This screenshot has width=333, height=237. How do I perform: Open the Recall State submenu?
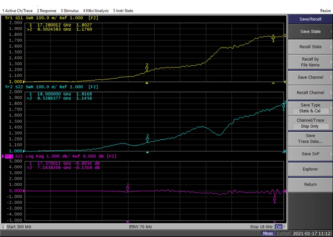pyautogui.click(x=310, y=47)
